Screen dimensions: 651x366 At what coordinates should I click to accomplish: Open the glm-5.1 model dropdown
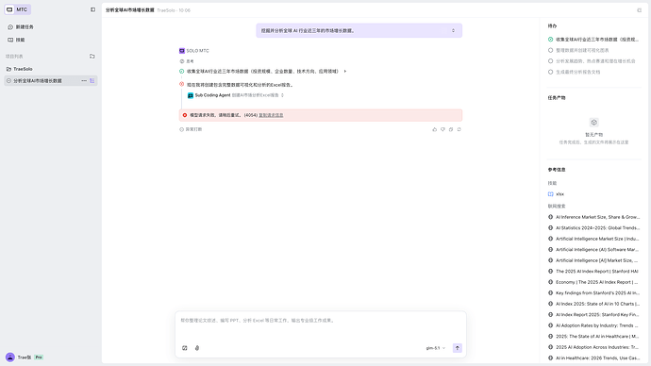[436, 348]
